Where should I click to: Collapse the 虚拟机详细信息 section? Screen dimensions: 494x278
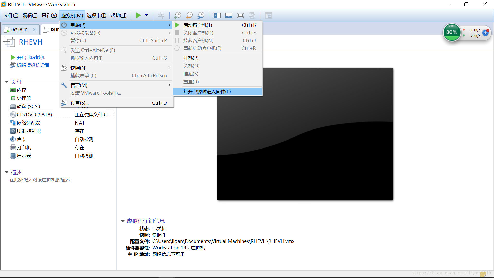[x=123, y=221]
